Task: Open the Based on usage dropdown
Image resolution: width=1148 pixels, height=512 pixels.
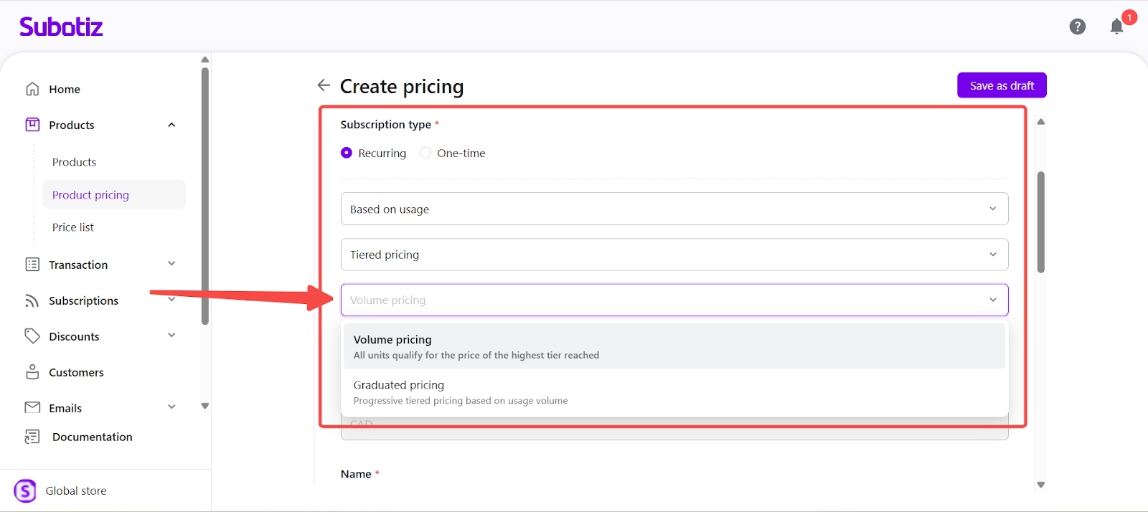Action: (674, 209)
